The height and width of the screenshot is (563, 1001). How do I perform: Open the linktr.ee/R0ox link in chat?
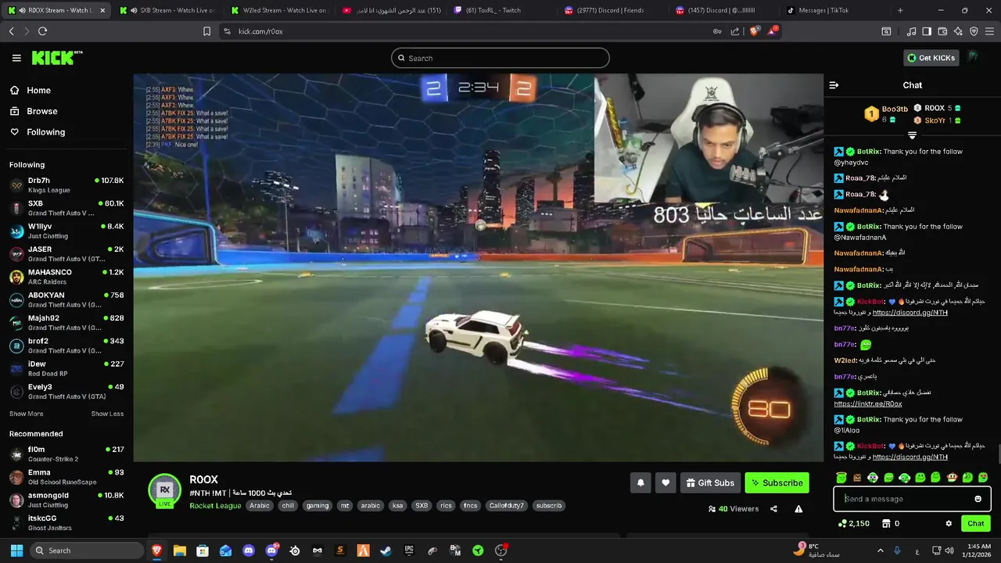[868, 404]
